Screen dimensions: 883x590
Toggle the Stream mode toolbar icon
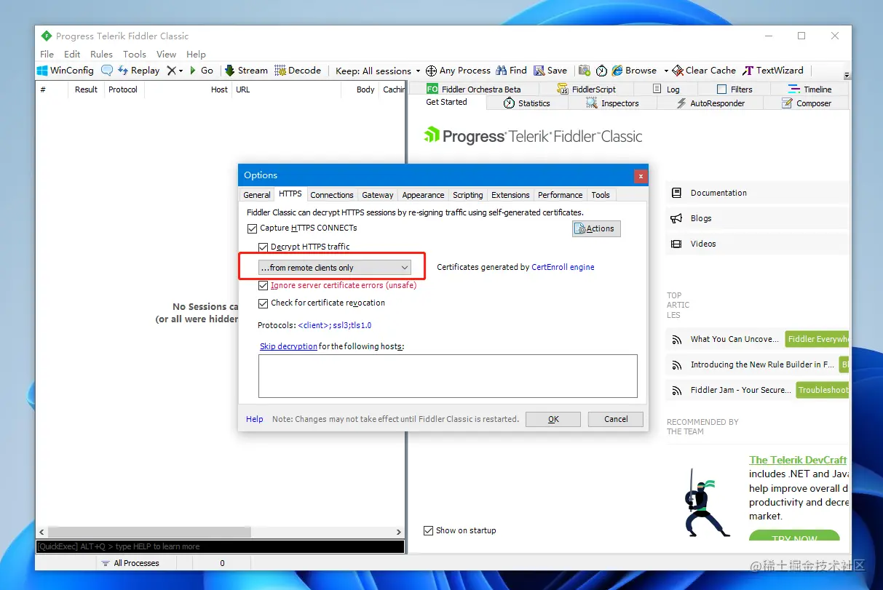point(230,71)
